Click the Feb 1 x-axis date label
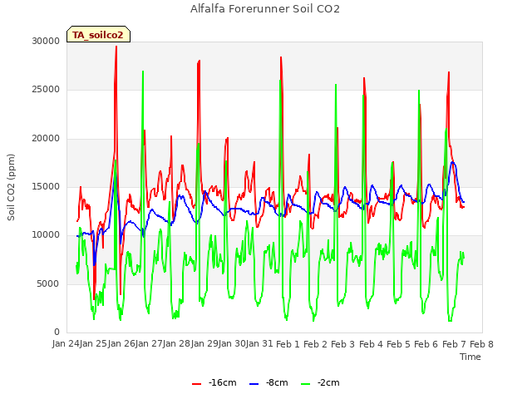532x399 pixels. 288,344
